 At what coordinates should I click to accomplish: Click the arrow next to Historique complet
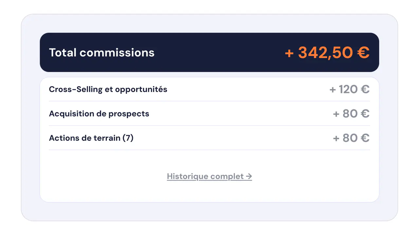[x=249, y=177]
